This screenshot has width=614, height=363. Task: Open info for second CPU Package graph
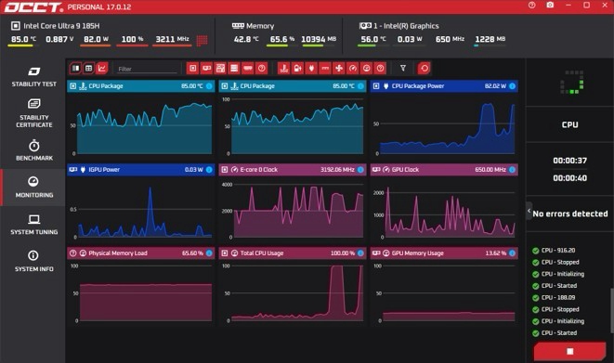360,86
